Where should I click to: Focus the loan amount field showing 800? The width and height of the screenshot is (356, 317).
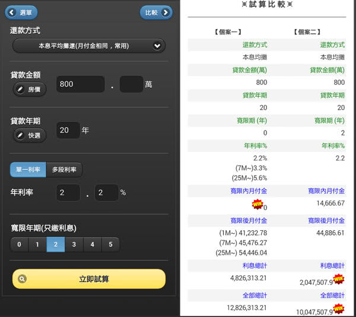pos(81,84)
